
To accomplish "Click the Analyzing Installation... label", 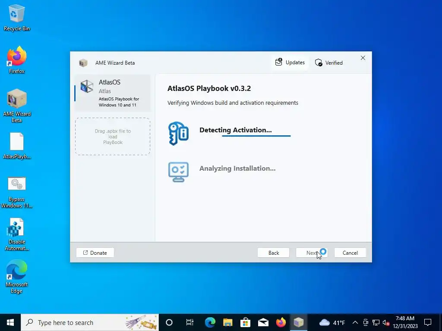I will pos(237,169).
